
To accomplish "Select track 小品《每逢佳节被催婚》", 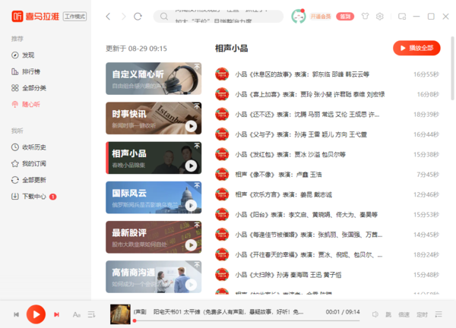I will (327, 235).
